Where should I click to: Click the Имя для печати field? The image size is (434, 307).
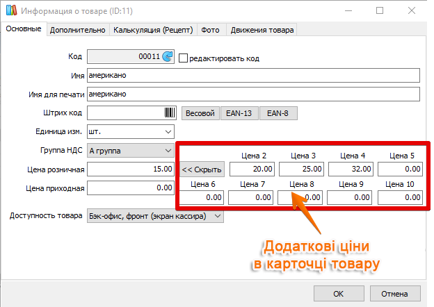pyautogui.click(x=253, y=94)
